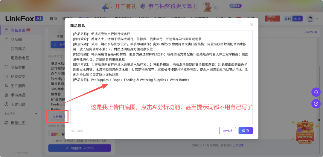Collapse the 企业功能 section chevron
Screen dimensions: 323x157
(x=36, y=114)
